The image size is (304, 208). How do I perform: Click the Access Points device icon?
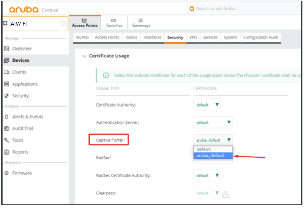click(84, 20)
